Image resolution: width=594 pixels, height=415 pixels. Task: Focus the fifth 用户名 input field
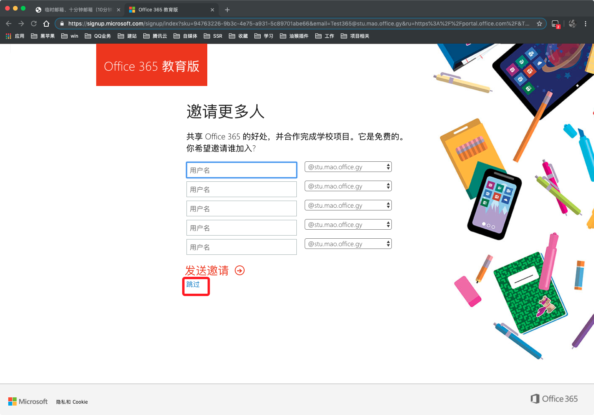tap(241, 247)
